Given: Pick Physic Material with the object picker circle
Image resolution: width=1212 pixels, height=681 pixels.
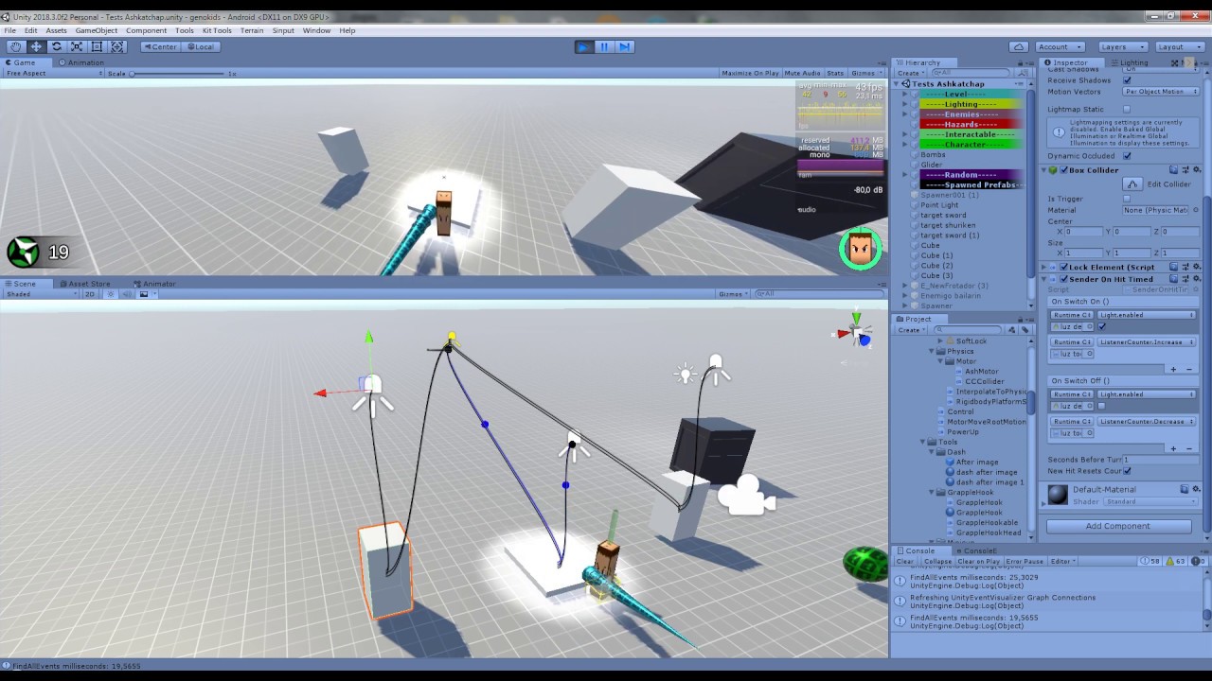Looking at the screenshot, I should [x=1195, y=210].
